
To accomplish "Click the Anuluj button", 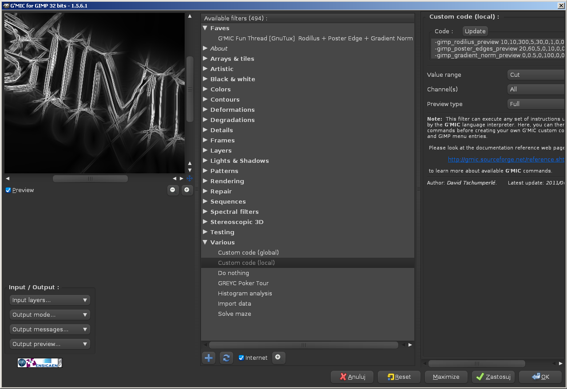I will click(352, 377).
